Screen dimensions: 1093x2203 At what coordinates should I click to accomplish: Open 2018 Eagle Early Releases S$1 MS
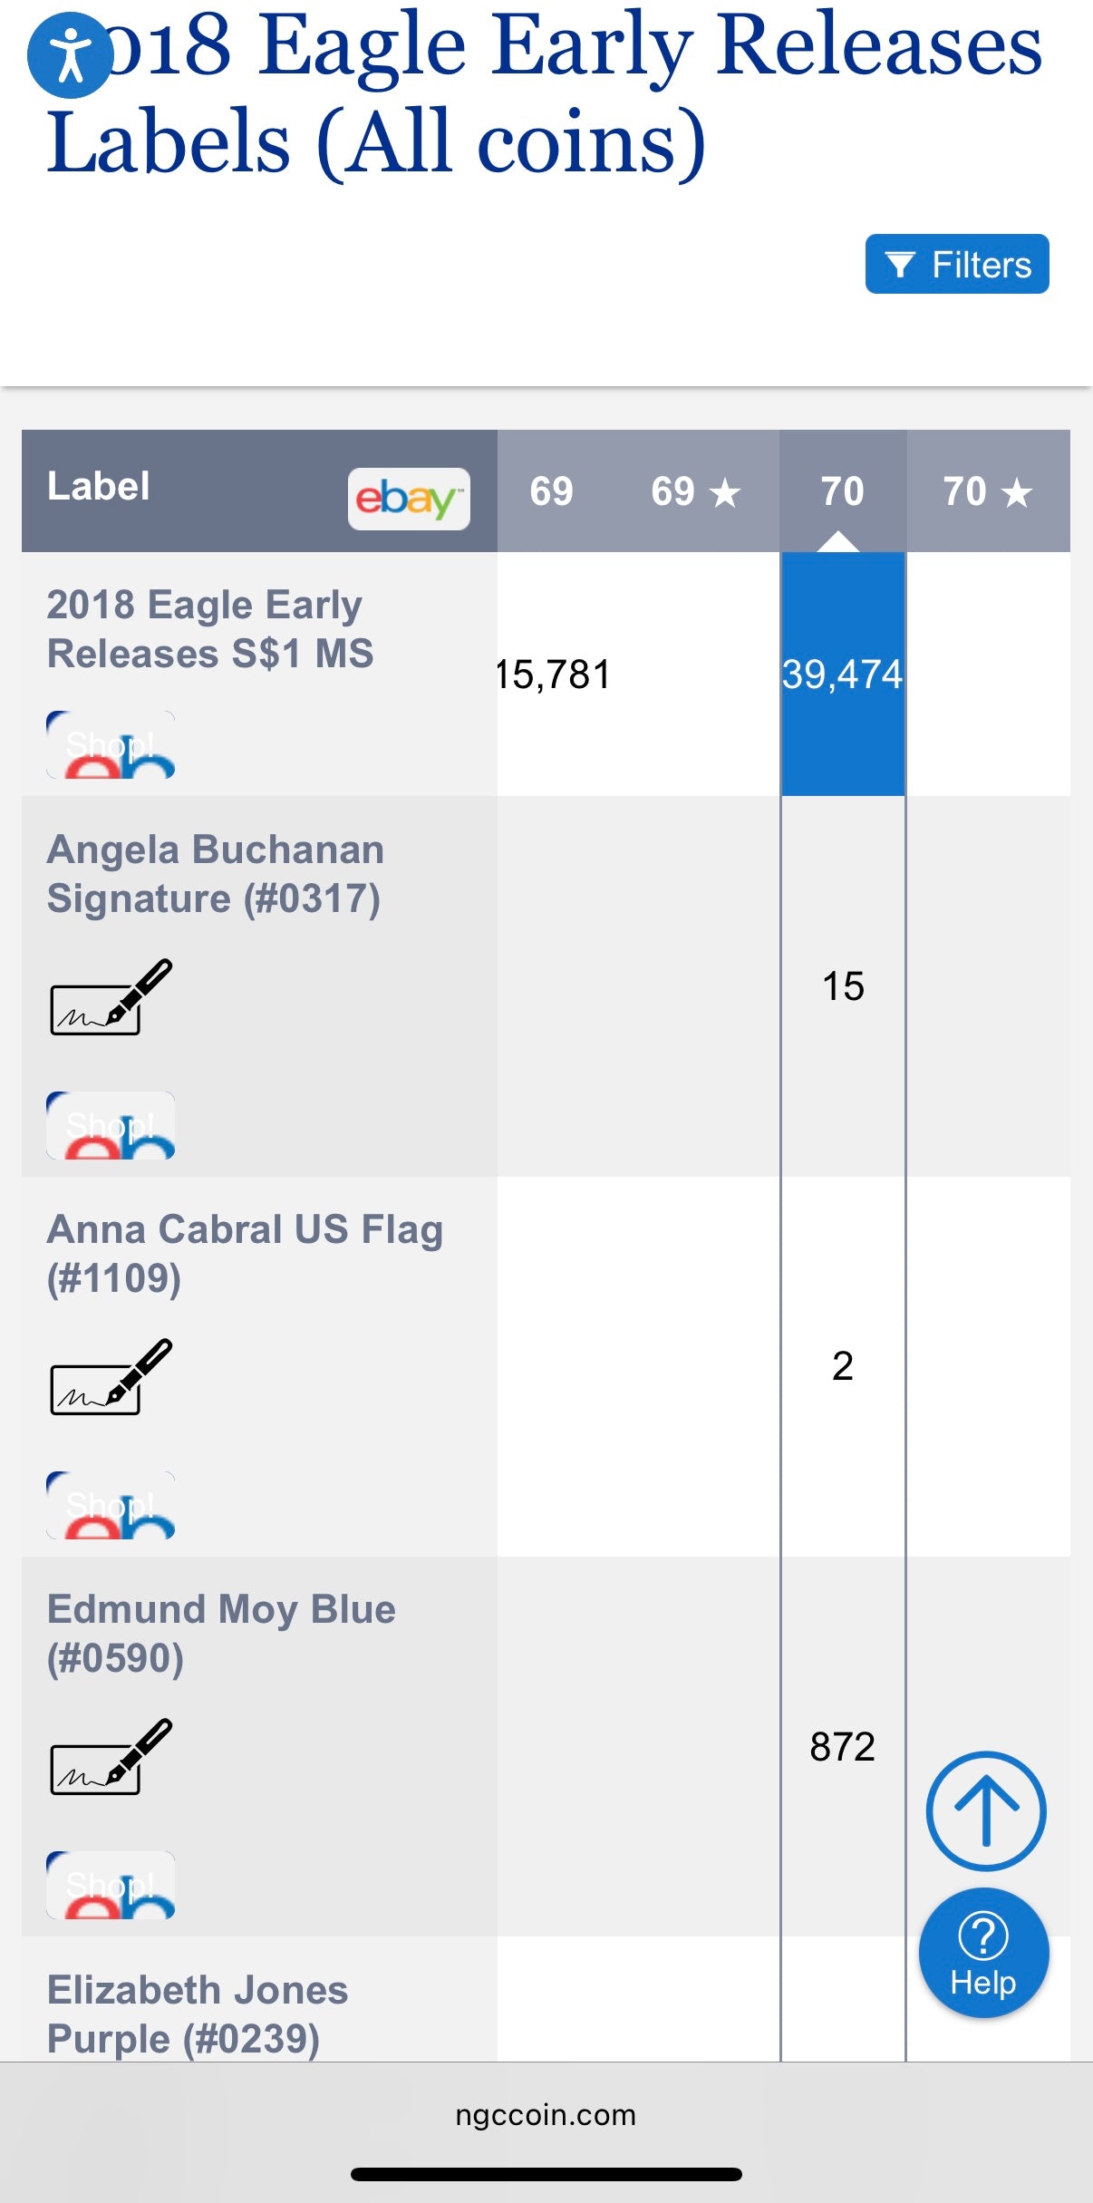(210, 629)
